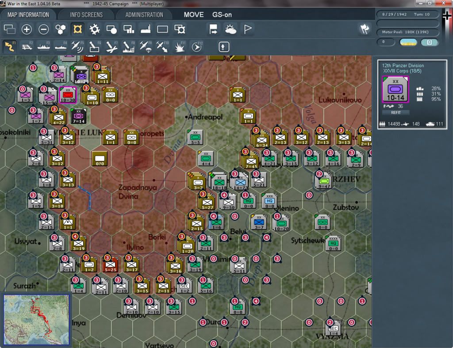Select the SEC 1=4 counter near Vyazma

(334, 329)
